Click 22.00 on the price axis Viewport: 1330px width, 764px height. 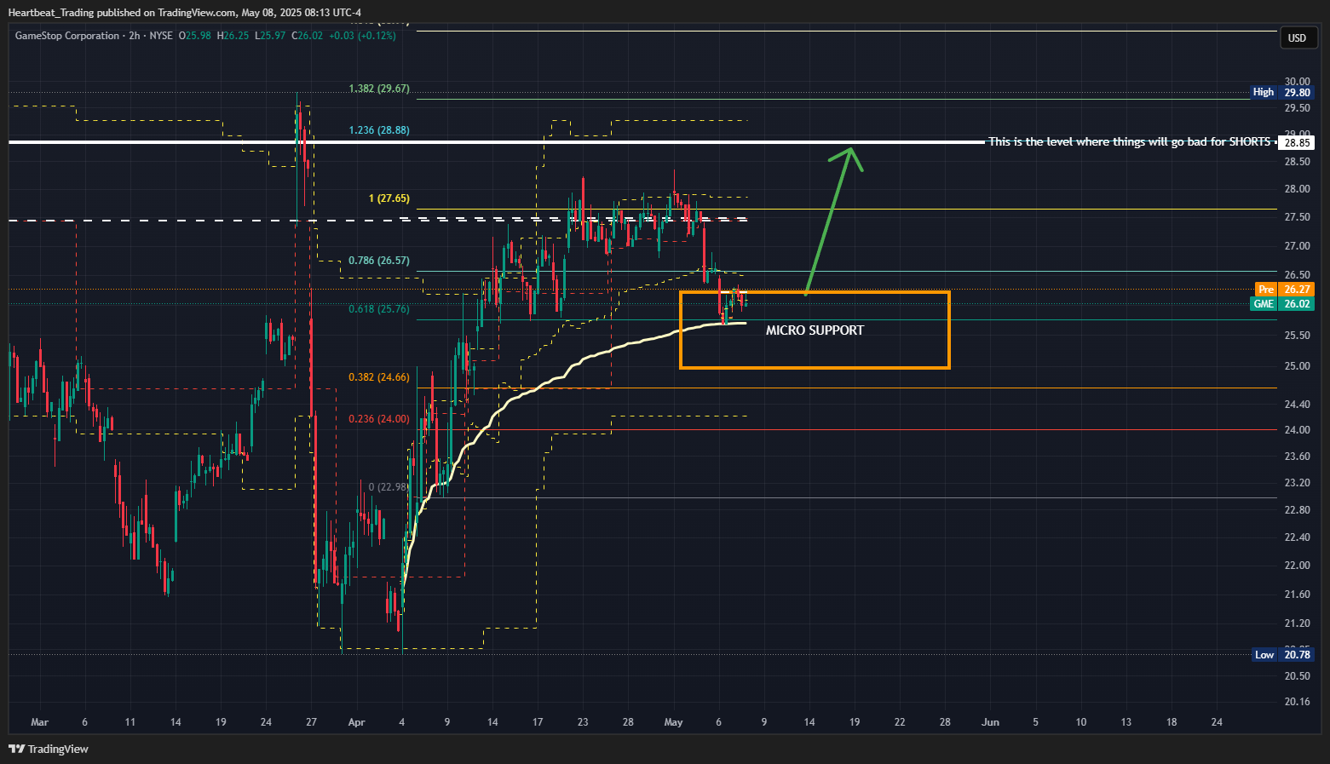(1298, 566)
